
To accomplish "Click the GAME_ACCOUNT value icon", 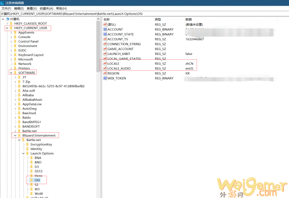I will tap(105, 49).
